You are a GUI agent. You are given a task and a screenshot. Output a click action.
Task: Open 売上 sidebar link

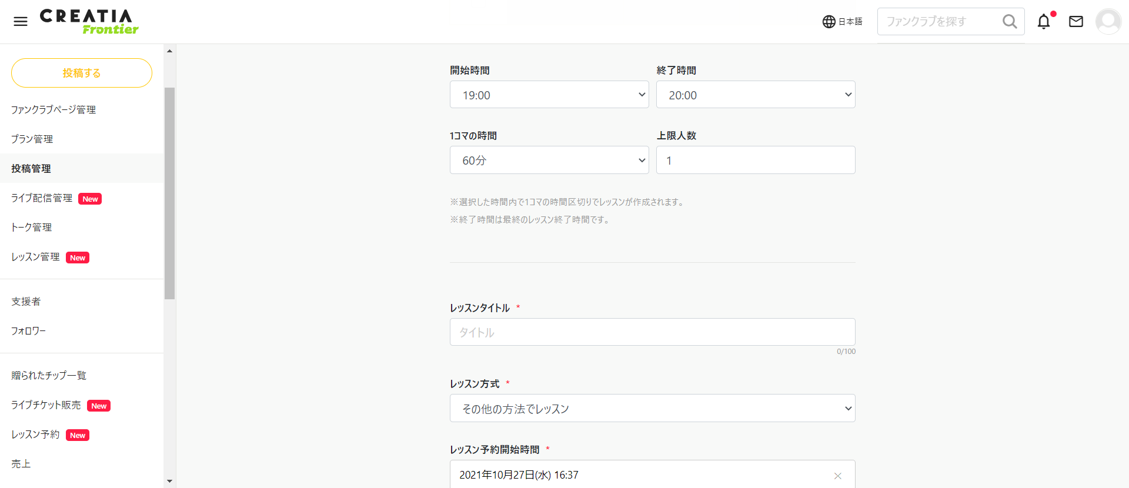tap(21, 464)
